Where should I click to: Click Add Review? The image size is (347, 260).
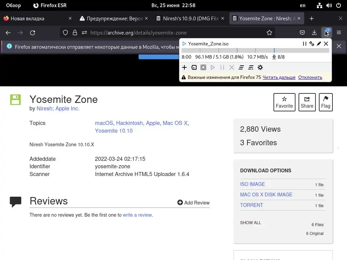pos(193,203)
